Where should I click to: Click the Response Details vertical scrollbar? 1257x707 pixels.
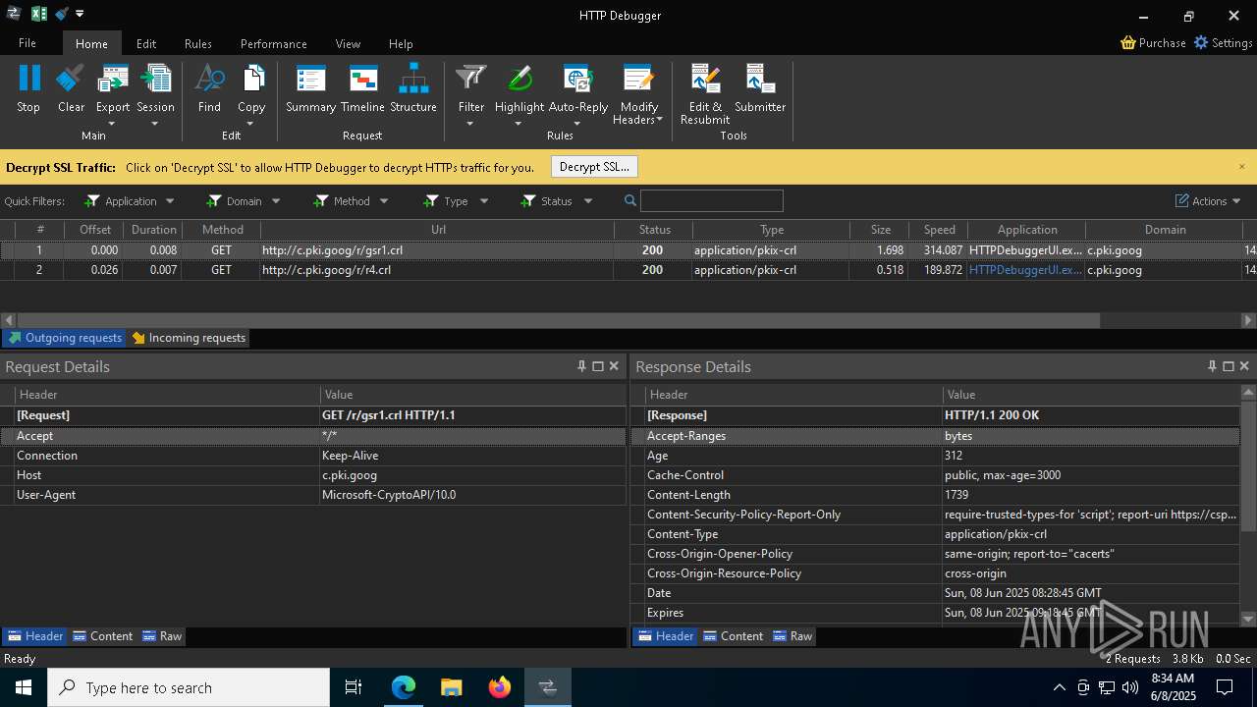(1248, 466)
